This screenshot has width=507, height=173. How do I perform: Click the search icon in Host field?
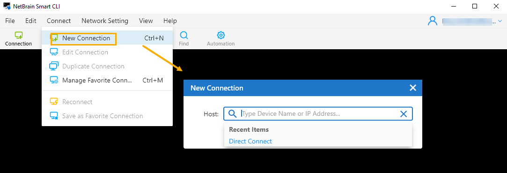point(233,114)
